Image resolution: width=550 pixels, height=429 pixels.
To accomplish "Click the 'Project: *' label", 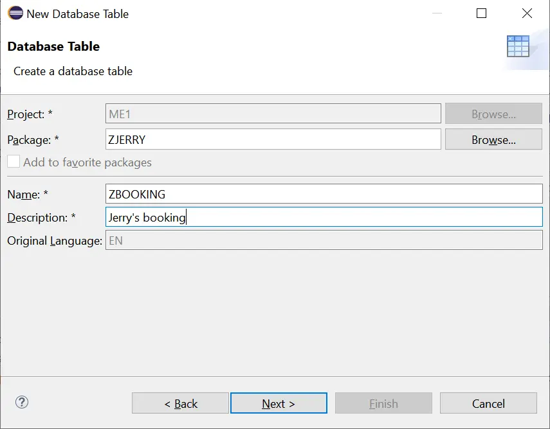I will (x=30, y=114).
